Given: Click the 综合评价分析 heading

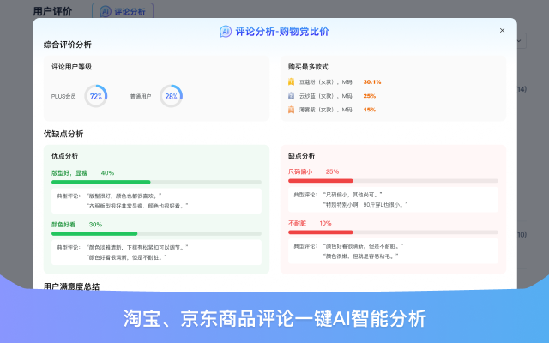Looking at the screenshot, I should click(x=68, y=45).
